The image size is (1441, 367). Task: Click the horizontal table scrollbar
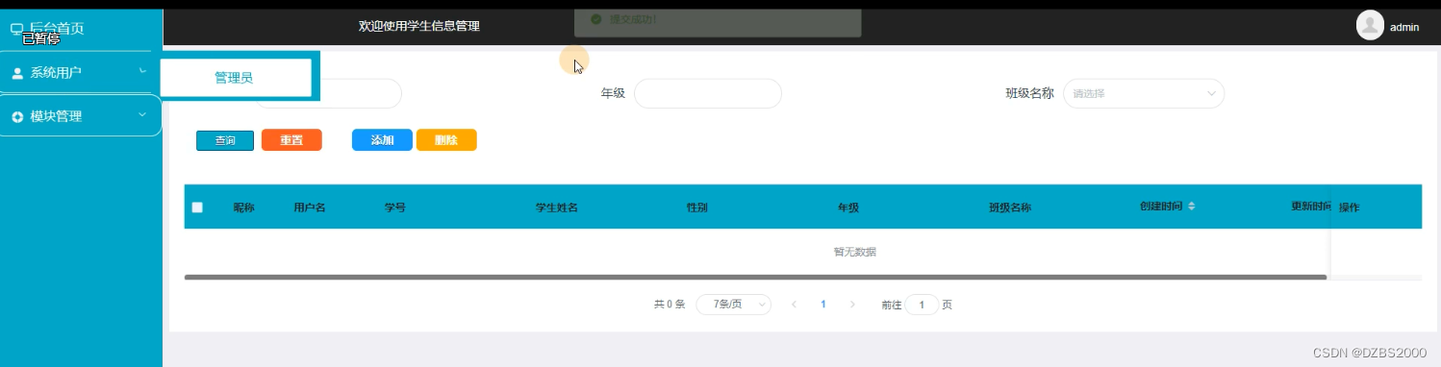[x=755, y=277]
